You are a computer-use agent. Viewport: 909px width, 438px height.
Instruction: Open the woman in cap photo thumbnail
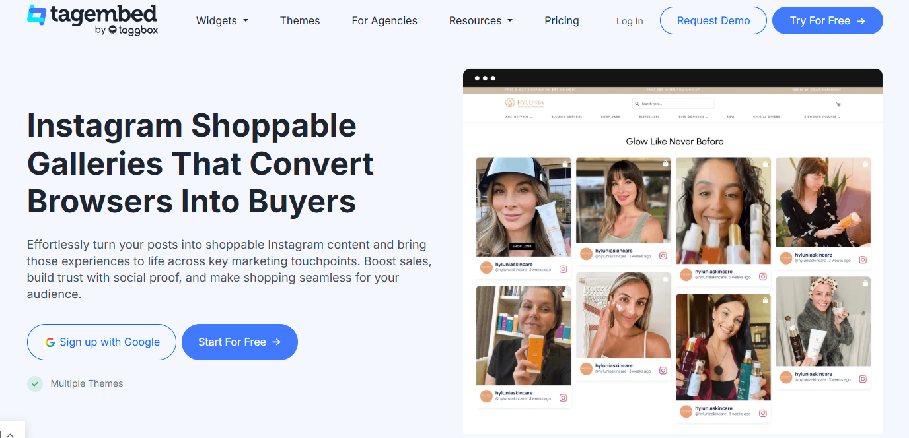click(523, 206)
